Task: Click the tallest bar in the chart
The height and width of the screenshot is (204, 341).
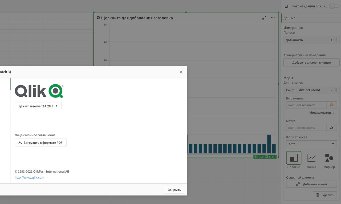Action: coord(269,144)
